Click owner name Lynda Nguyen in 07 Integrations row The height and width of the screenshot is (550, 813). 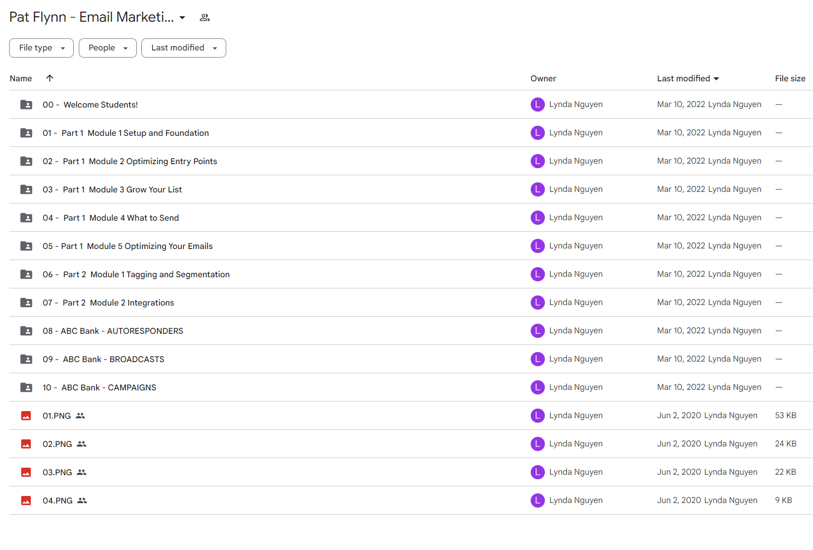pyautogui.click(x=576, y=303)
